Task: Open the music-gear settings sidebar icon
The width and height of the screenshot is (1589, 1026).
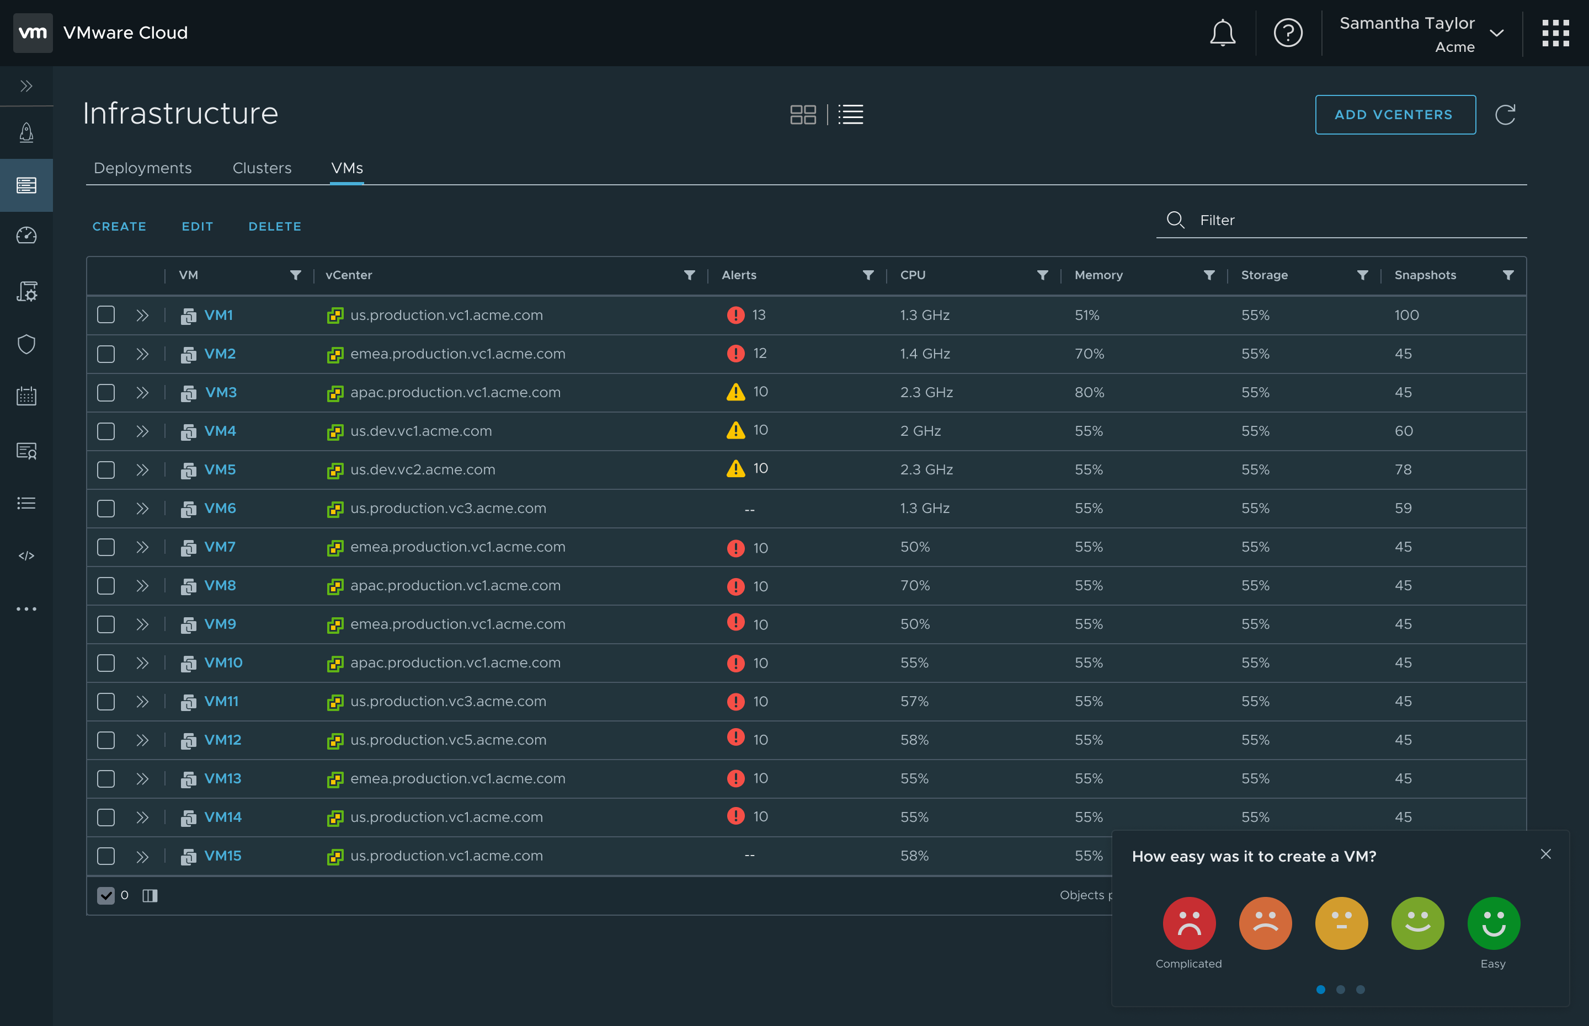Action: (26, 291)
